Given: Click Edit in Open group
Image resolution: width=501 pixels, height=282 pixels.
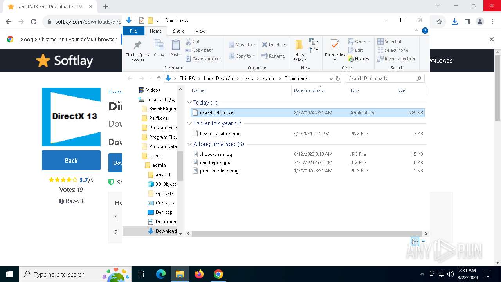Looking at the screenshot, I should pyautogui.click(x=355, y=50).
